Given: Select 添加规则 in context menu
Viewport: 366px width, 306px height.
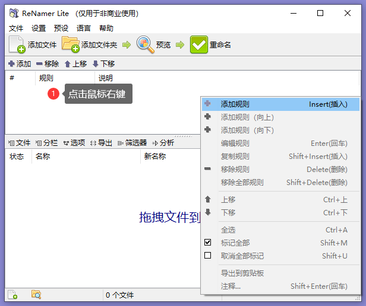Looking at the screenshot, I should pos(280,104).
